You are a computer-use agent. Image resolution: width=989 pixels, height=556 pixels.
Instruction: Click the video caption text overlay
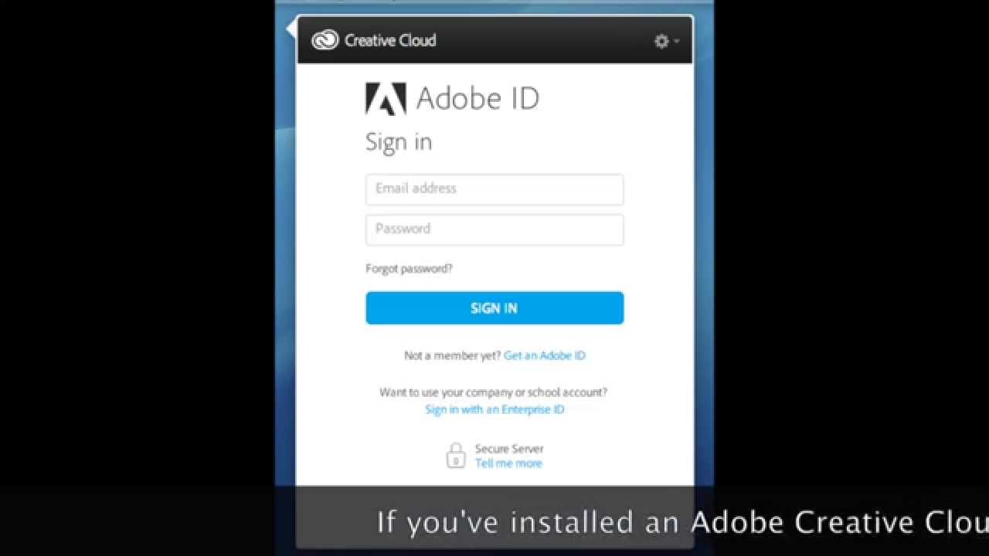point(680,522)
